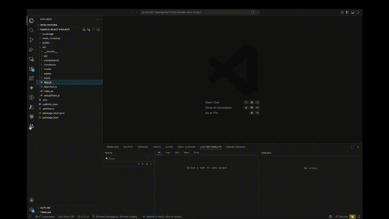Viewport: 389px width, 219px height.
Task: Go forward with navigation arrow in title bar
Action: (x=137, y=12)
